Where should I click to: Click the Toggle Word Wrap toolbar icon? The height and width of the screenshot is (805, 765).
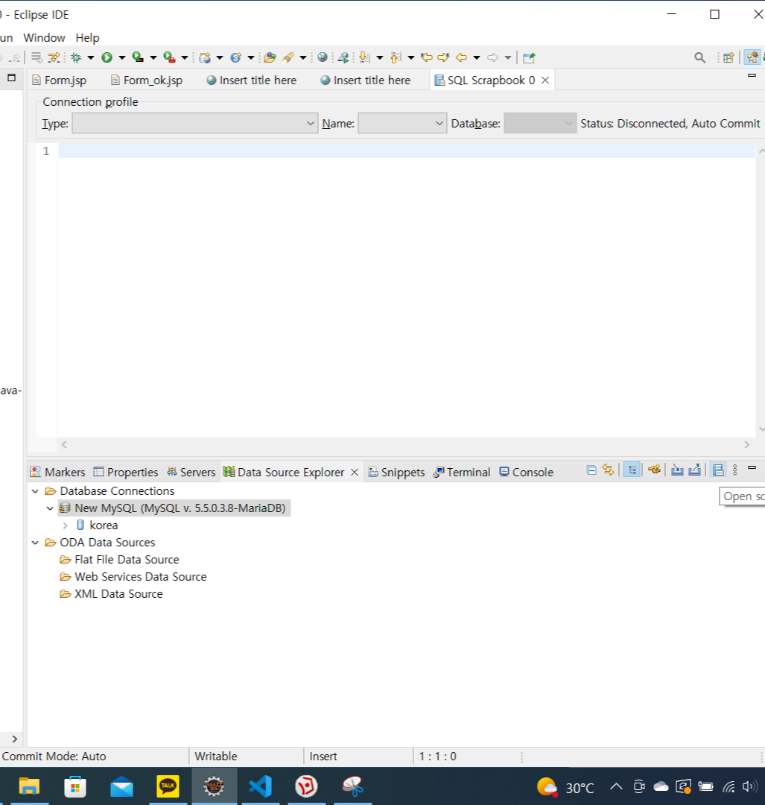36,57
